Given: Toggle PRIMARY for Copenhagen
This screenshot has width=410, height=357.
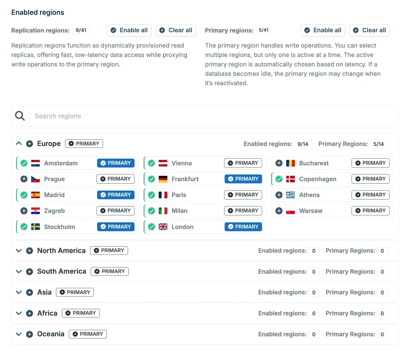Looking at the screenshot, I should (370, 179).
